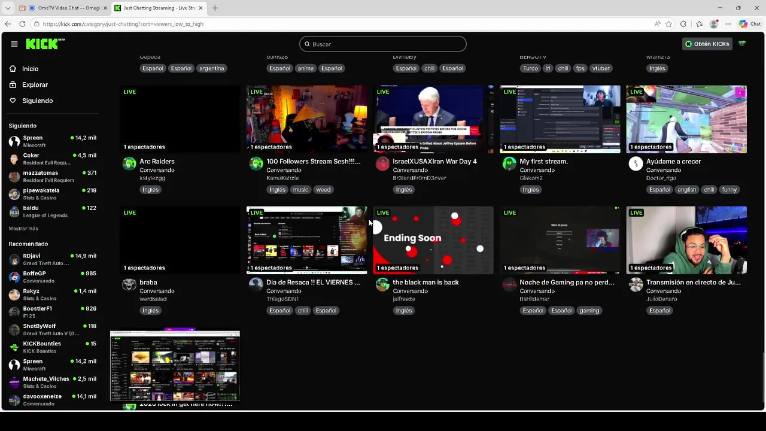Open the Favorites list icon
Viewport: 766px width, 431px height.
(699, 24)
